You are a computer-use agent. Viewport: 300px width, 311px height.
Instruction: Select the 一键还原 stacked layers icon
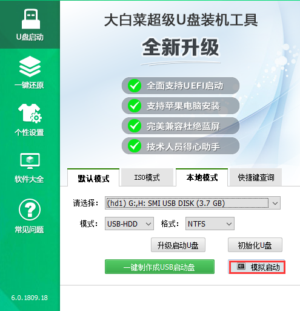pos(30,67)
